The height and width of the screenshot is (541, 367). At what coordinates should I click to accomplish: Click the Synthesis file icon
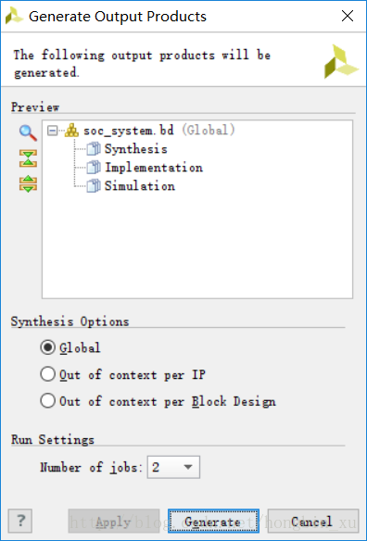pos(94,149)
